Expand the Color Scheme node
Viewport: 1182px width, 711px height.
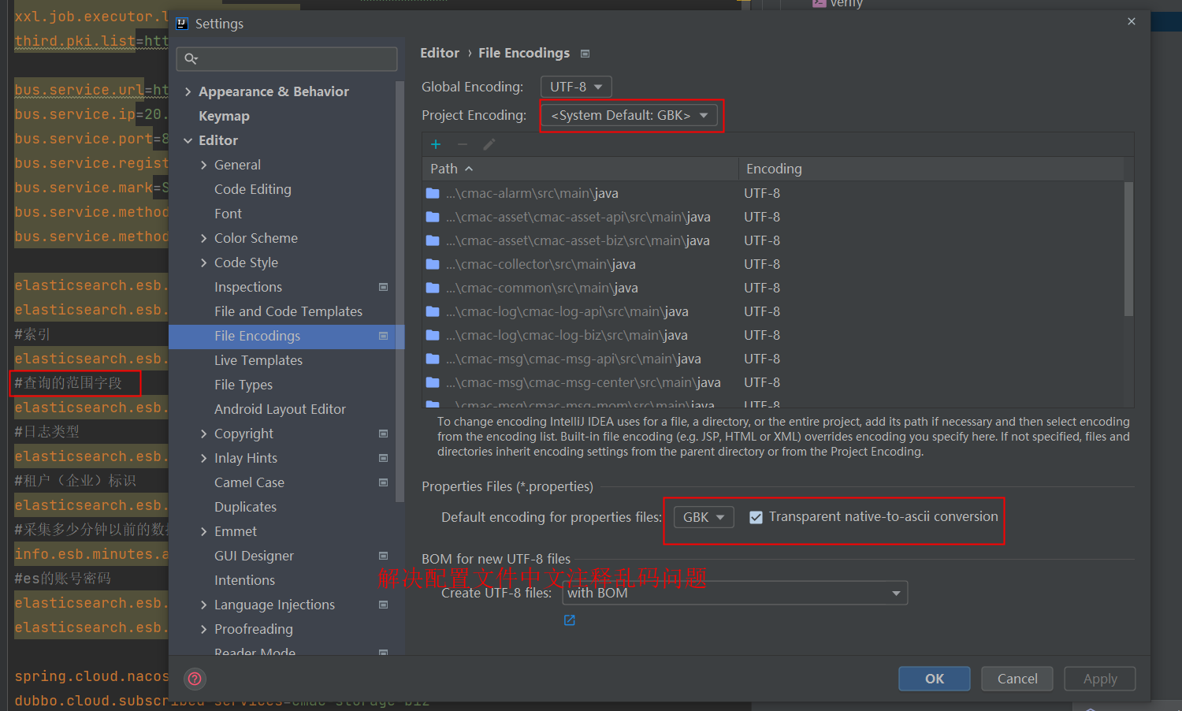204,238
